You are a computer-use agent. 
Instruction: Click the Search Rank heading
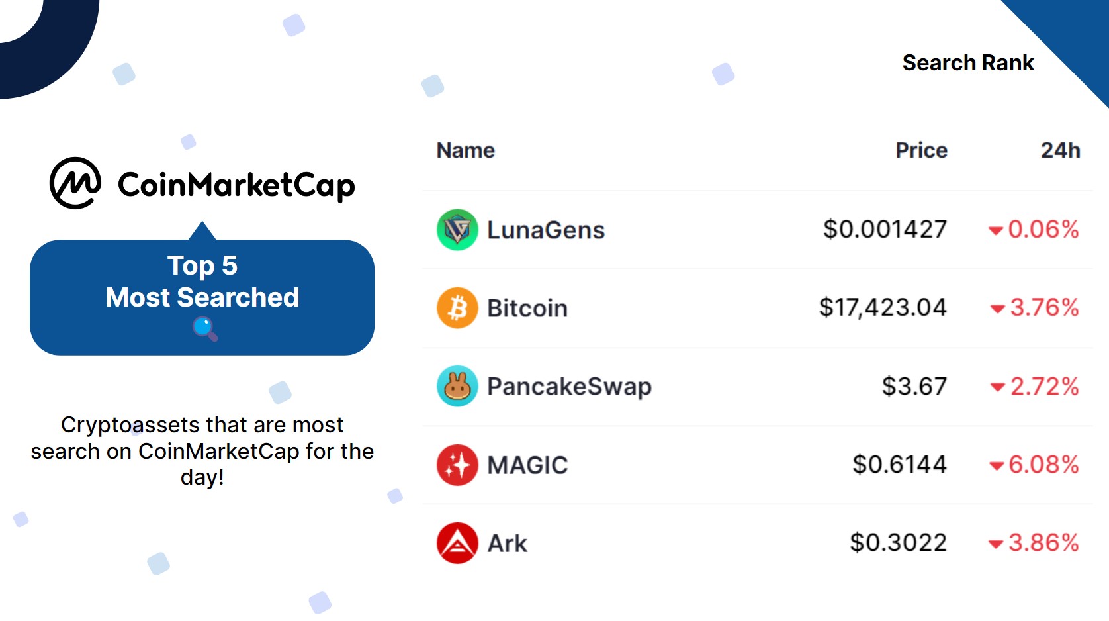pyautogui.click(x=968, y=62)
